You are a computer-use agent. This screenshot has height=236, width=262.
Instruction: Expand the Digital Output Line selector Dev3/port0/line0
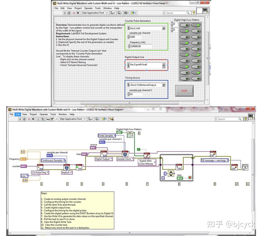[163, 65]
